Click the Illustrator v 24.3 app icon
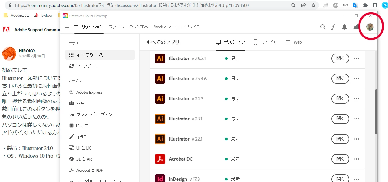The height and width of the screenshot is (182, 388). coord(160,98)
